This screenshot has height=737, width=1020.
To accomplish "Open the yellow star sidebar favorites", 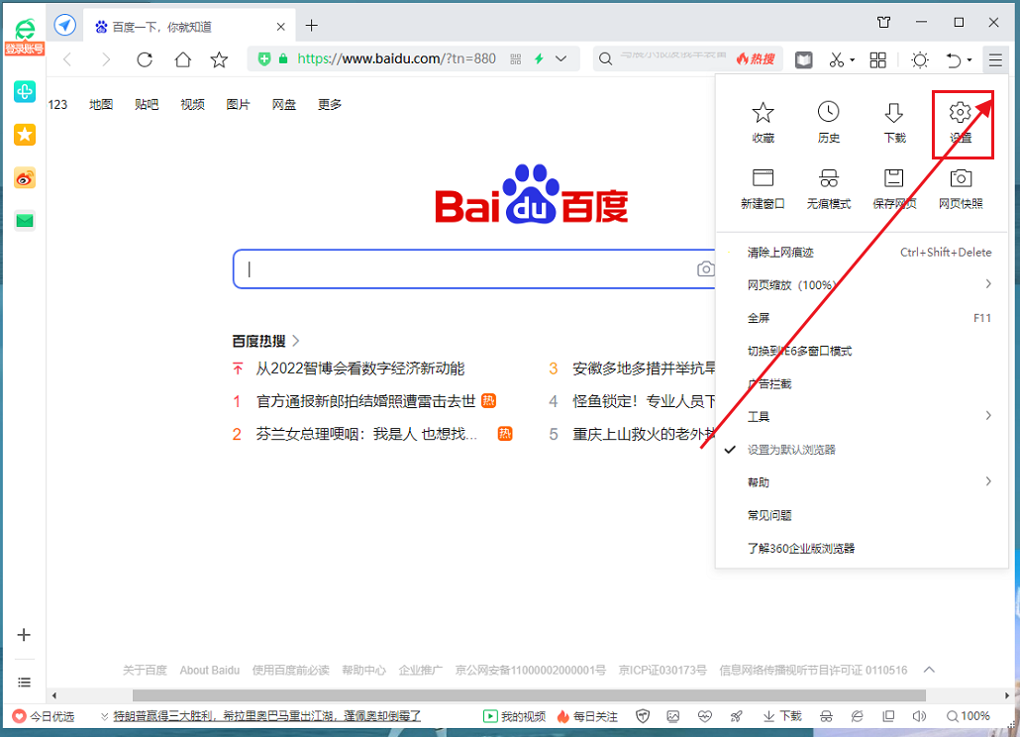I will [25, 135].
